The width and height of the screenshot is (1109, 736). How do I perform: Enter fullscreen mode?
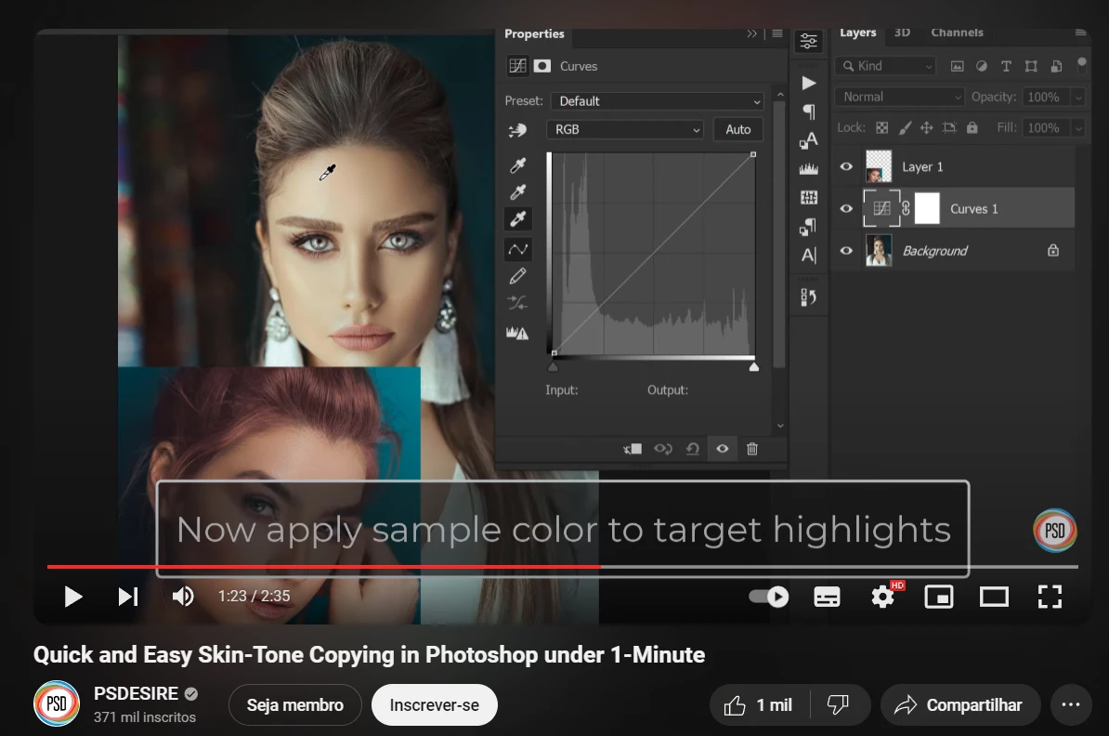[1050, 598]
